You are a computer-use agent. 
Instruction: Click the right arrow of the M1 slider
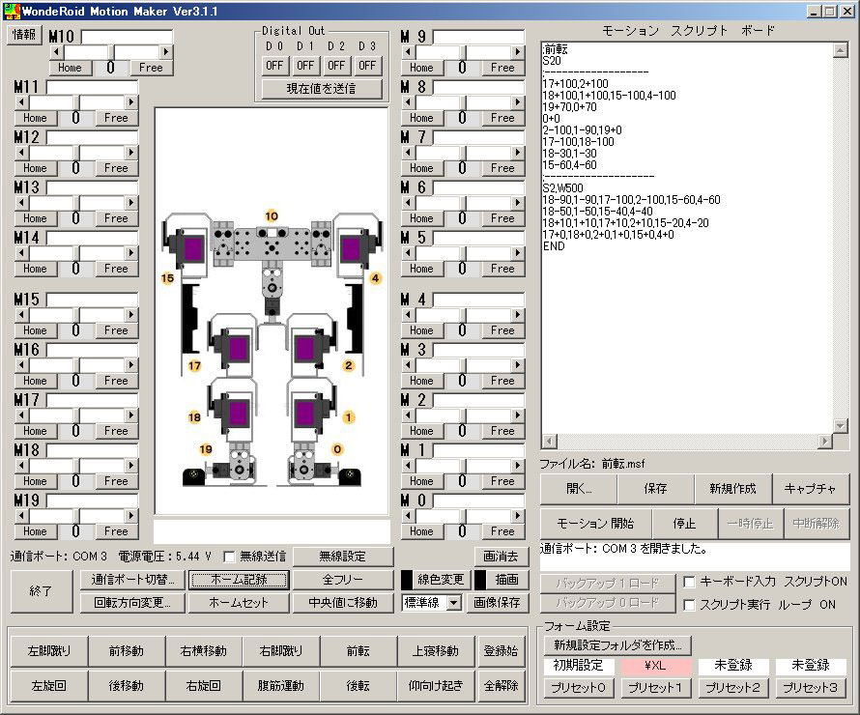coord(517,466)
